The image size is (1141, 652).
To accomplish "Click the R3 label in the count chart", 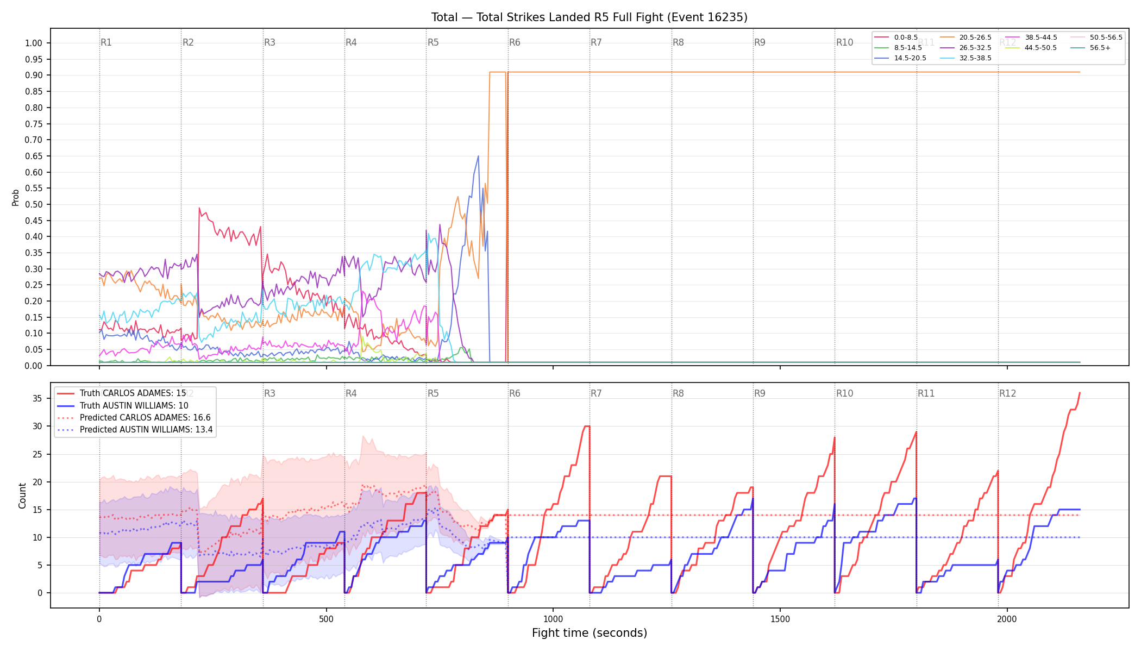I will pyautogui.click(x=269, y=393).
